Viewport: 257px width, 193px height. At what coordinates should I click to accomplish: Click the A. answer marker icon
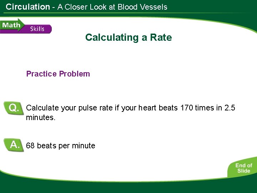[14, 145]
